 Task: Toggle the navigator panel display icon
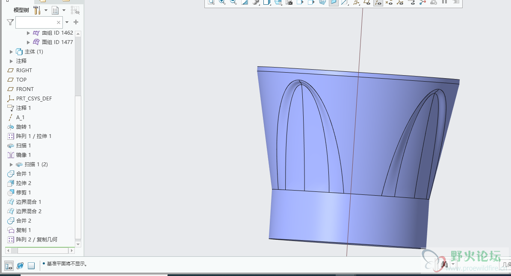9,266
